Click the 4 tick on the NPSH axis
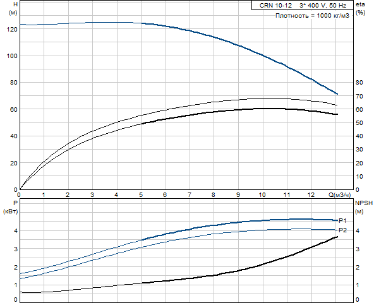Screen dimensions: 374x303 click(358, 231)
